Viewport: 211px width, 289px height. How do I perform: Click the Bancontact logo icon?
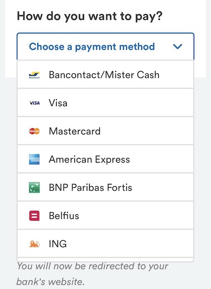pos(34,75)
